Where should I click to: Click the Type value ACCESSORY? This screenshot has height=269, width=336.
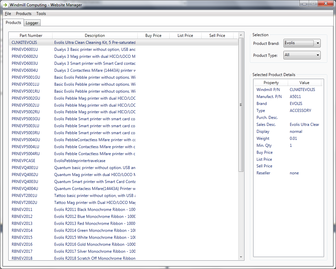(300, 111)
